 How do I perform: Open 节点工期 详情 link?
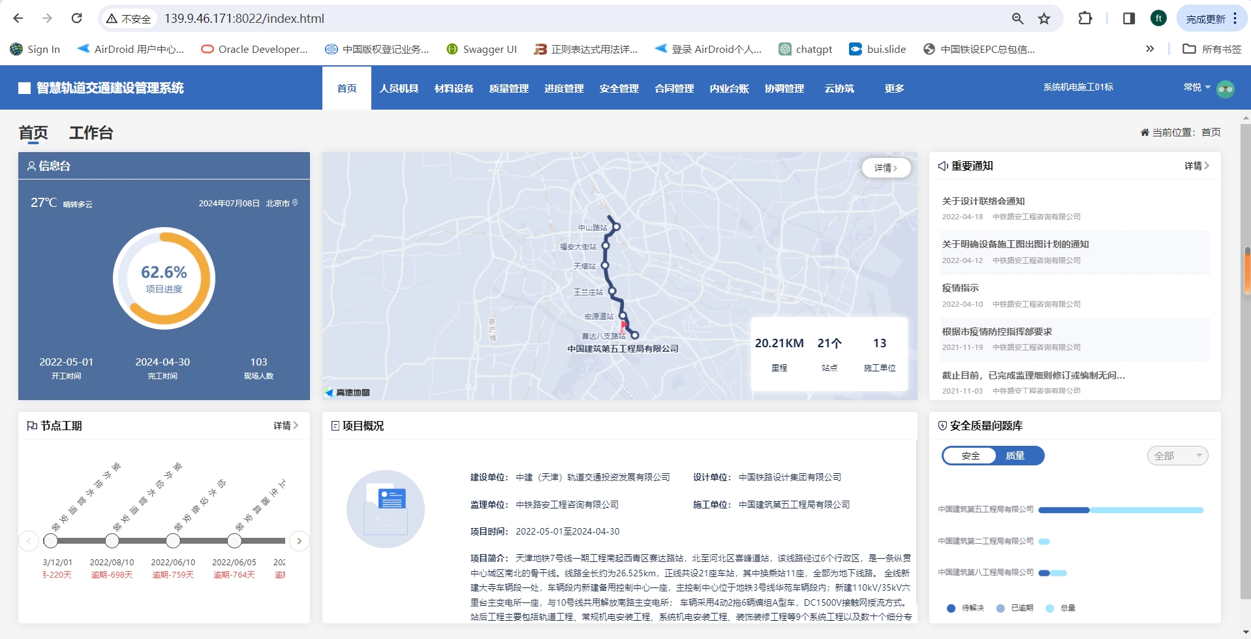286,426
